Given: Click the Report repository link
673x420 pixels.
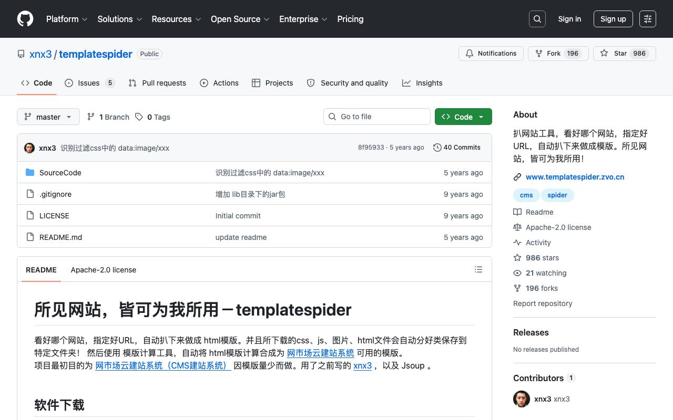Looking at the screenshot, I should 543,303.
